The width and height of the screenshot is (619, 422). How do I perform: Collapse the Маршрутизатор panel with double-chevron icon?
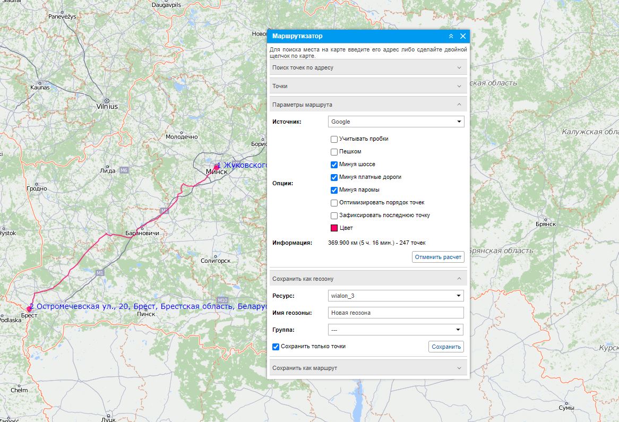(451, 36)
